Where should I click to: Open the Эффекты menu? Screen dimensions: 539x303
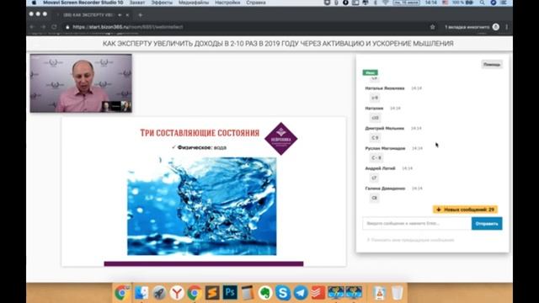coord(162,3)
